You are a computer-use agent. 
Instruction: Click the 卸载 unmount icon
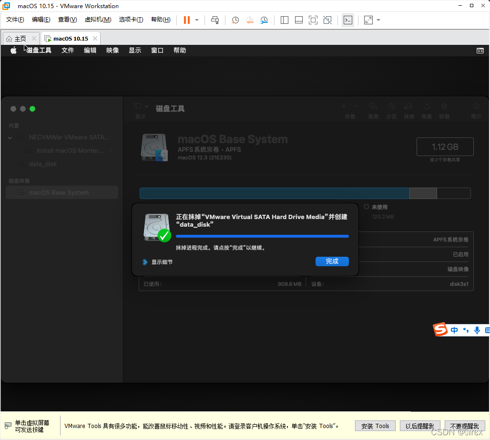(x=444, y=106)
